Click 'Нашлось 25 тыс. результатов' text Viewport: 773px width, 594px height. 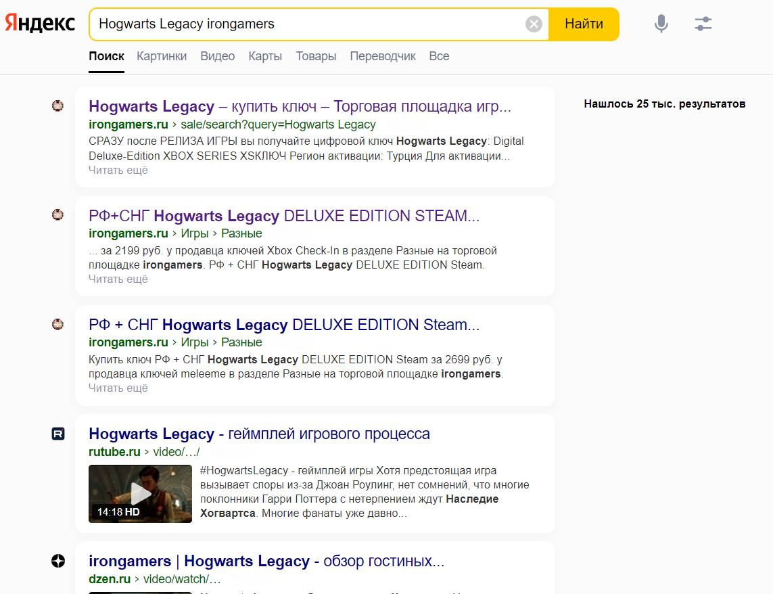[x=665, y=104]
